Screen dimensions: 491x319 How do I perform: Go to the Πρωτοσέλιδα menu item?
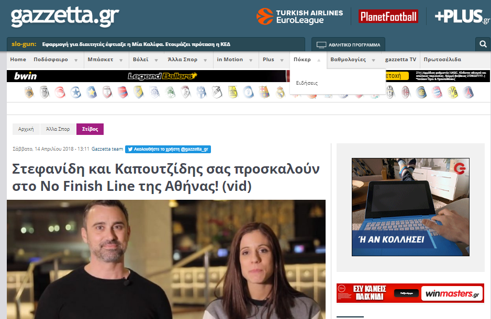click(442, 60)
